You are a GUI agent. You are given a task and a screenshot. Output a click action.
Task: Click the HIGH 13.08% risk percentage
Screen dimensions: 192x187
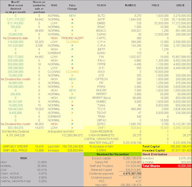coord(42,162)
